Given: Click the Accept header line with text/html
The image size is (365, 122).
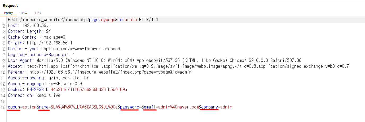Looking at the screenshot, I should click(178, 66).
